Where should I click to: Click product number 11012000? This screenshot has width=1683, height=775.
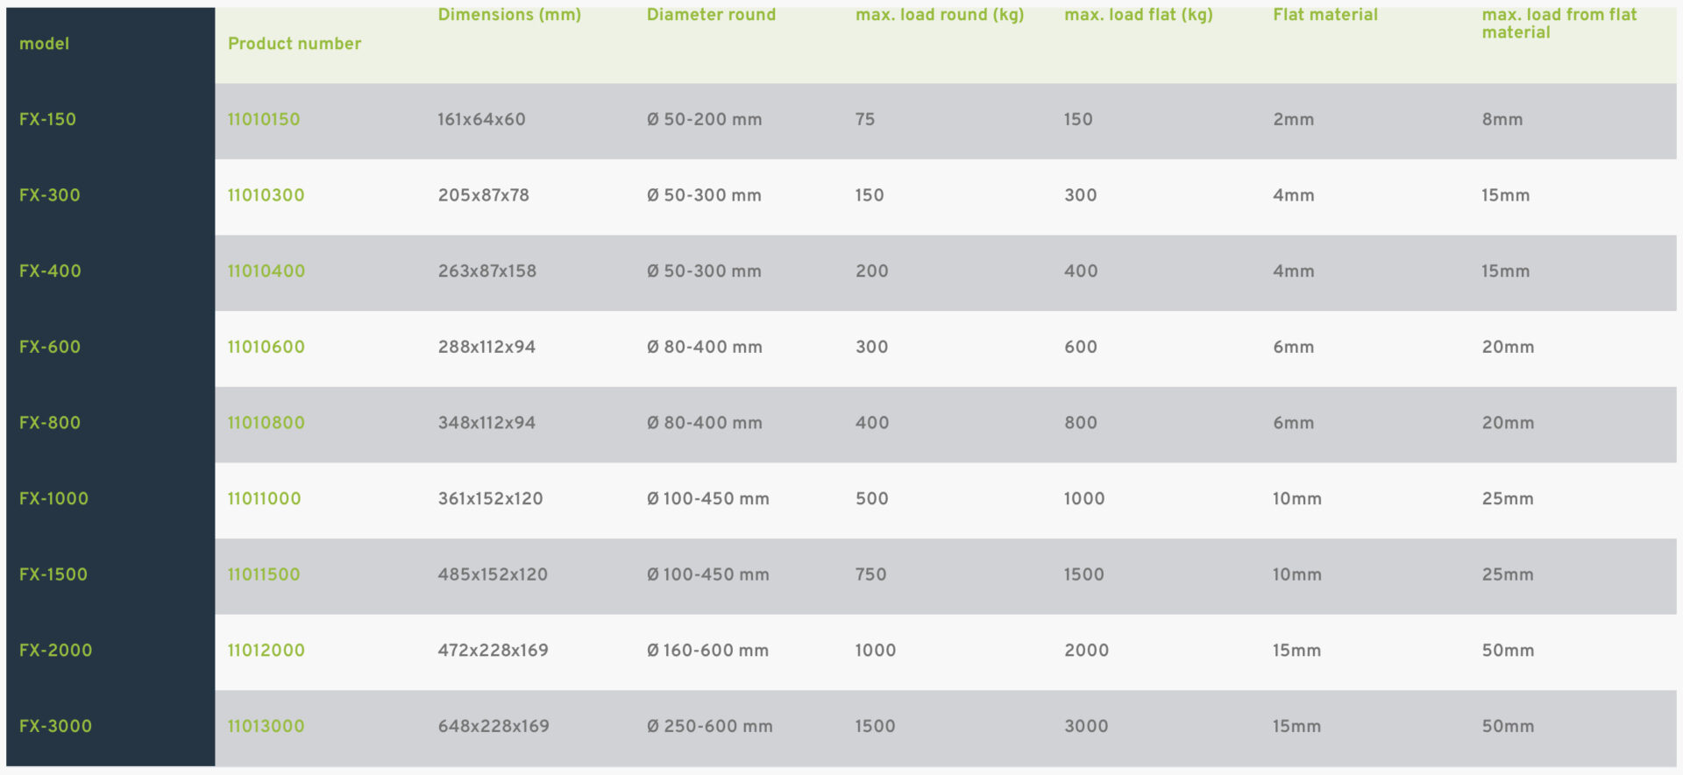coord(266,651)
